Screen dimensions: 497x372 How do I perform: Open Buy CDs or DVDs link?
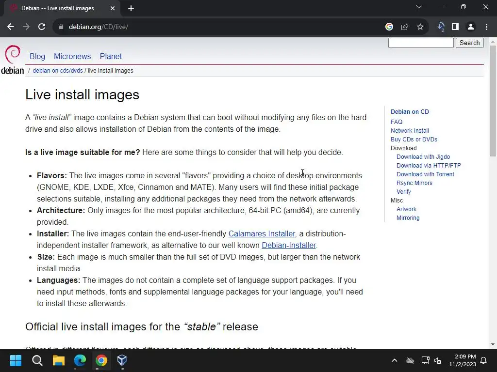[x=414, y=139]
